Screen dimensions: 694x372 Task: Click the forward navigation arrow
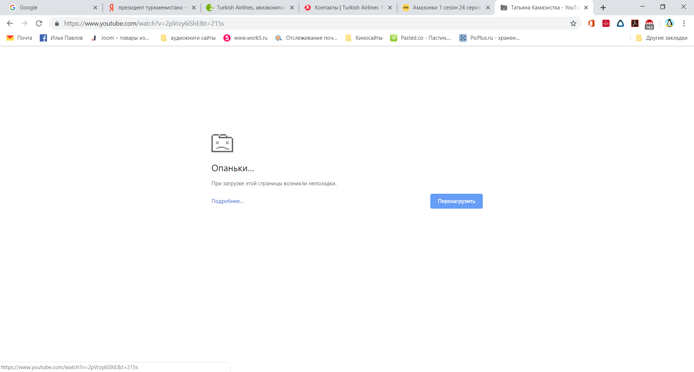pos(24,23)
